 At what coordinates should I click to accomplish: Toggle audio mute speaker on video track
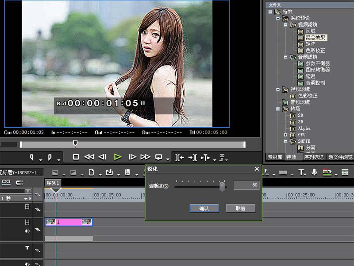(27, 231)
